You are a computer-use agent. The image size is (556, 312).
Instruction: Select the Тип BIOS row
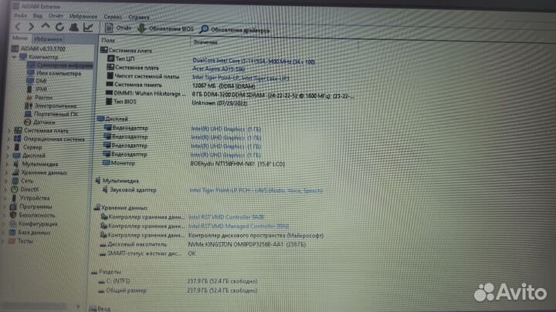[x=177, y=102]
